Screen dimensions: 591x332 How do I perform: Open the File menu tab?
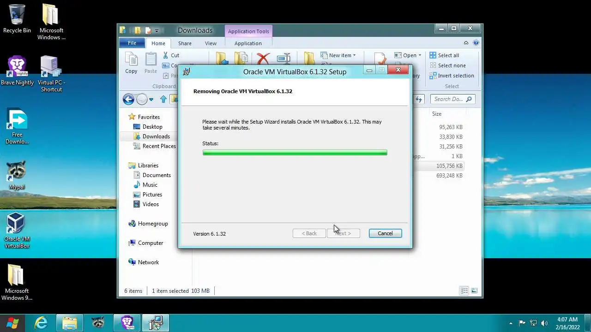coord(132,43)
